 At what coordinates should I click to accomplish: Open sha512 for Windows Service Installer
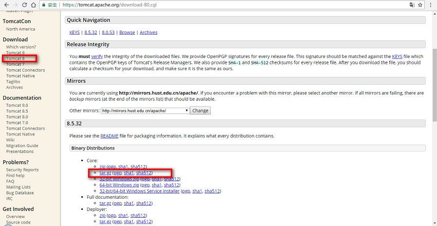212,191
